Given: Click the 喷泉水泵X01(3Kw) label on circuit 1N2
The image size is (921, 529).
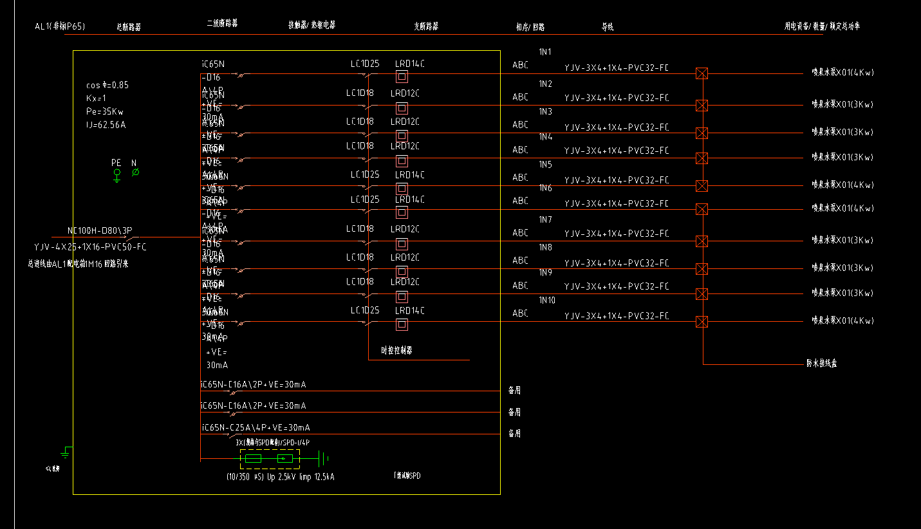Looking at the screenshot, I should point(842,104).
